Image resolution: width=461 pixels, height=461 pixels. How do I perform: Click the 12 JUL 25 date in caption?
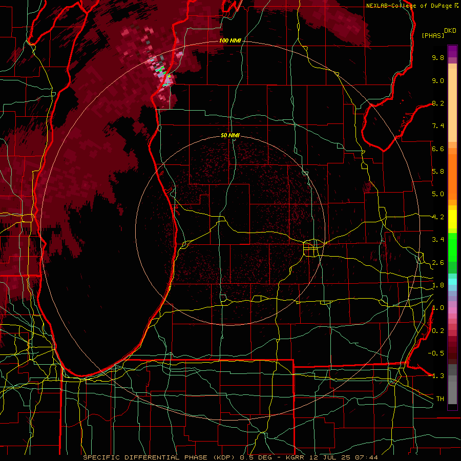329,457
